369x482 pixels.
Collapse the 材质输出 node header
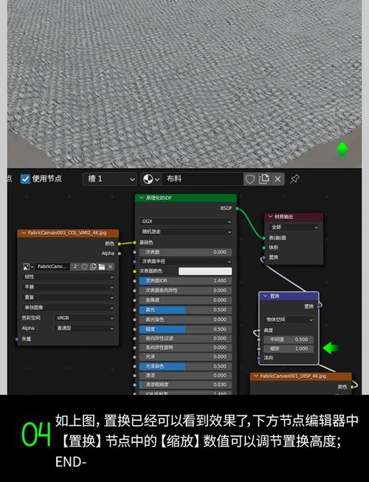tap(270, 217)
